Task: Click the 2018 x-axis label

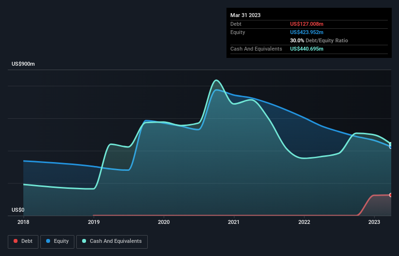Action: pyautogui.click(x=23, y=222)
